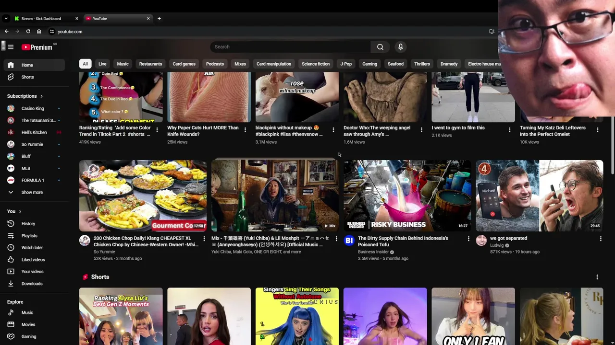Close the YouTube browser tab

coord(148,19)
